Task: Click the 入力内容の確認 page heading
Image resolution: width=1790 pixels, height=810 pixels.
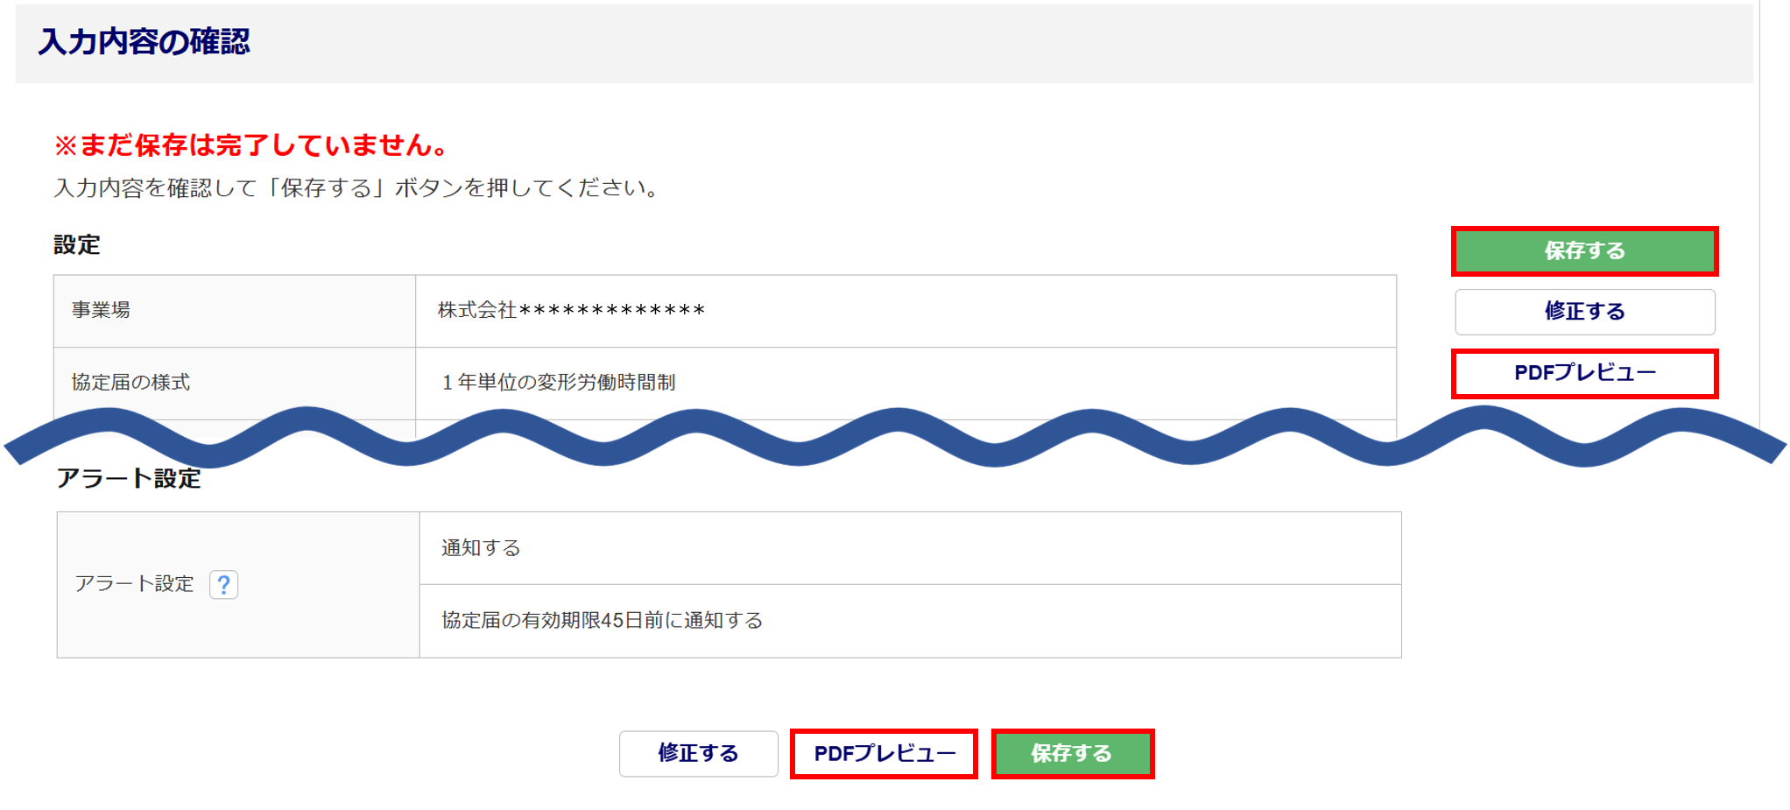Action: [144, 42]
